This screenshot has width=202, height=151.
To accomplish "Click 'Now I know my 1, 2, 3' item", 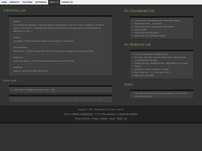I will point(153,72).
